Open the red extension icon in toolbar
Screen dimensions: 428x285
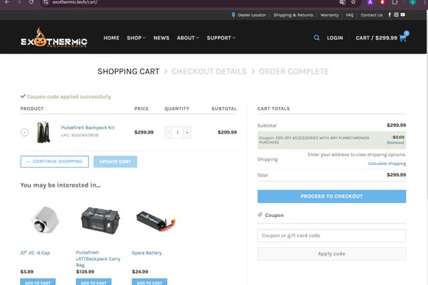point(383,2)
